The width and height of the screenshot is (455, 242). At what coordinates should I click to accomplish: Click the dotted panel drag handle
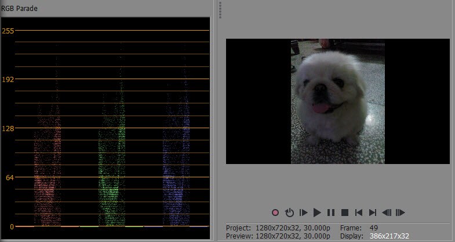pos(220,10)
